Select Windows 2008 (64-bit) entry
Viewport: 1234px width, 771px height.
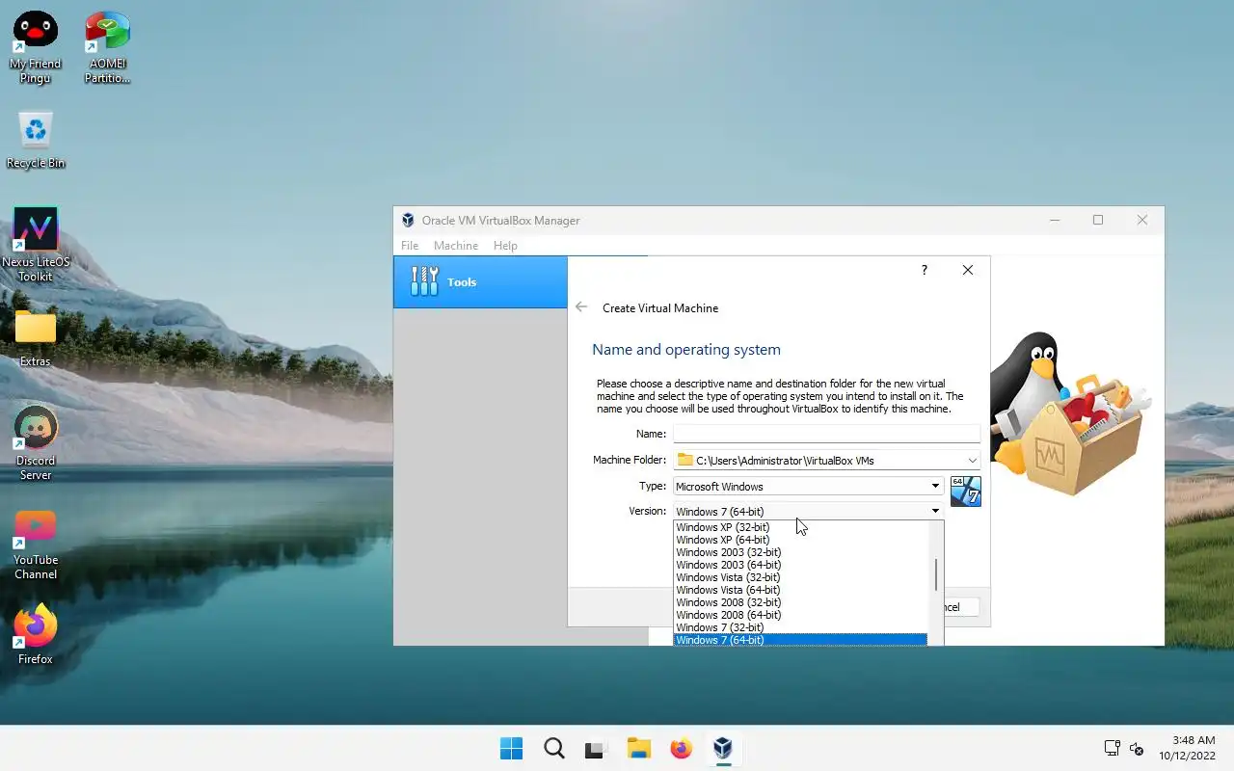click(800, 615)
